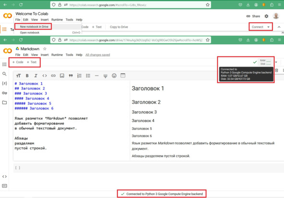Open Runtime menu in Markdown notebook
Viewport: 284px width, 198px height.
57,55
